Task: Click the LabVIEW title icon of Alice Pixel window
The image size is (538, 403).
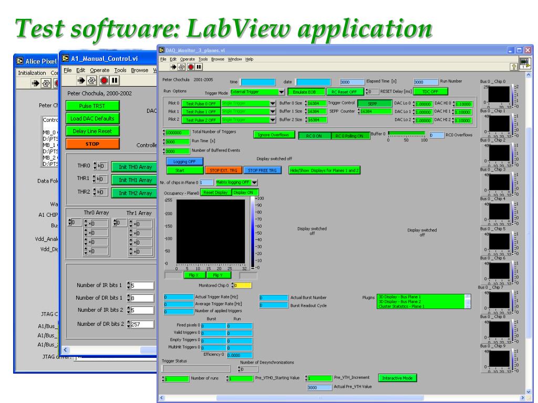Action: (x=20, y=61)
